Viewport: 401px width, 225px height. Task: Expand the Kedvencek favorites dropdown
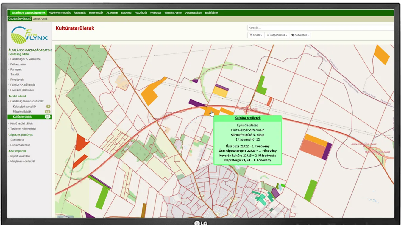[300, 35]
